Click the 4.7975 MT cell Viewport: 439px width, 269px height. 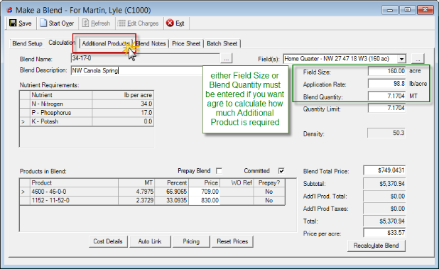pos(136,192)
